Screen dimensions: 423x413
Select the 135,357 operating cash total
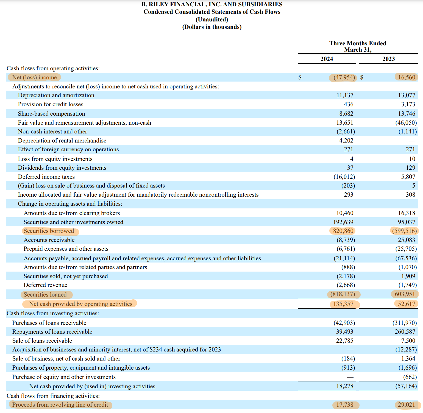[x=343, y=304]
